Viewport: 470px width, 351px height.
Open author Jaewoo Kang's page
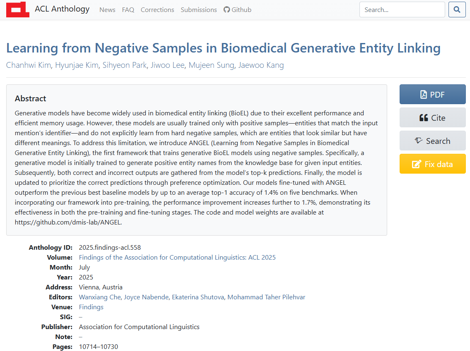pos(261,65)
